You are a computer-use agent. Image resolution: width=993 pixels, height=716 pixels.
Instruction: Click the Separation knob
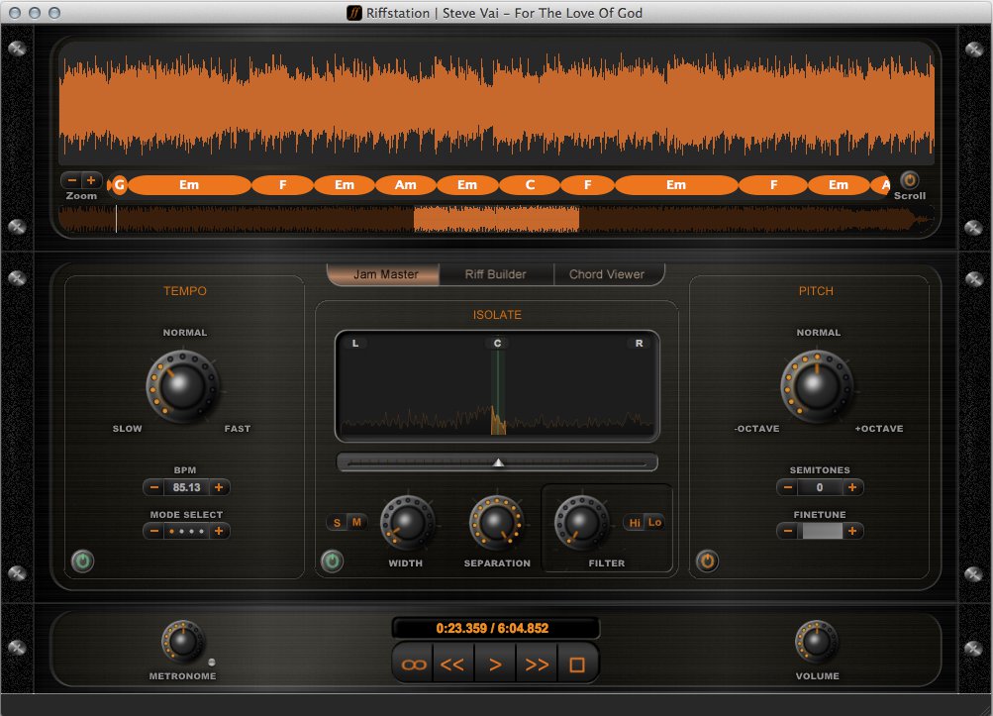[x=497, y=523]
